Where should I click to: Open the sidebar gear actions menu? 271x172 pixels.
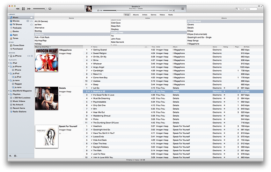click(x=15, y=156)
